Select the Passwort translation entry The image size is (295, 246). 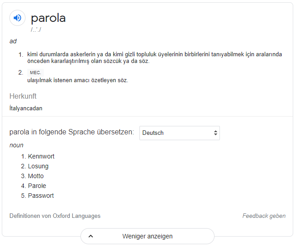tap(41, 196)
